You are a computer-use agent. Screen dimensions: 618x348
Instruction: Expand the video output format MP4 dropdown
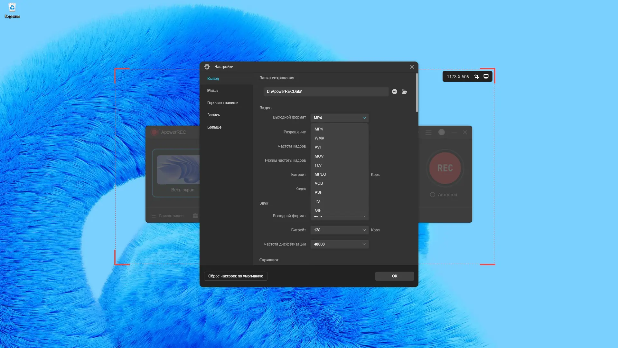coord(339,118)
